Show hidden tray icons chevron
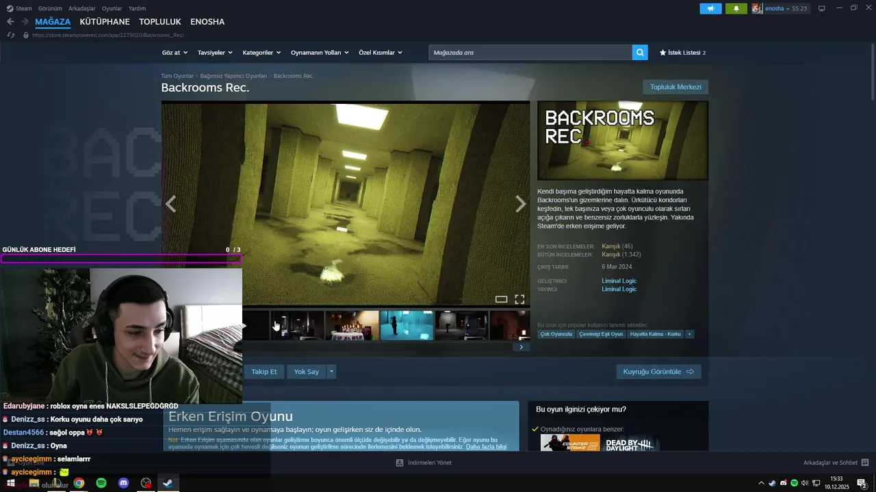This screenshot has width=876, height=492. (x=761, y=483)
